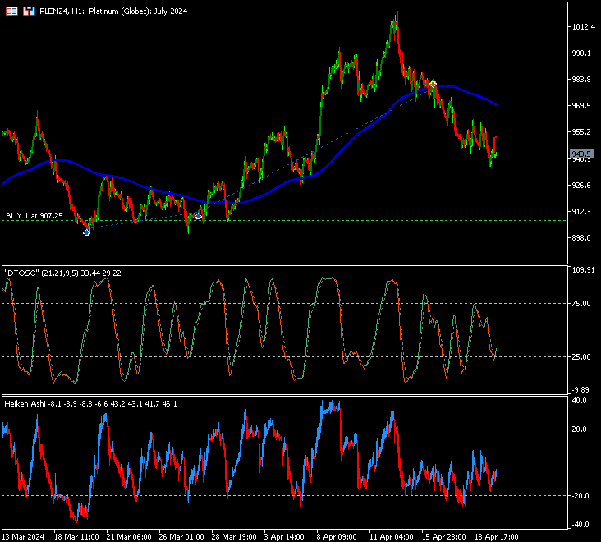This screenshot has width=601, height=542.
Task: Click the 28 Mar 19:00 time axis label
Action: tap(234, 536)
